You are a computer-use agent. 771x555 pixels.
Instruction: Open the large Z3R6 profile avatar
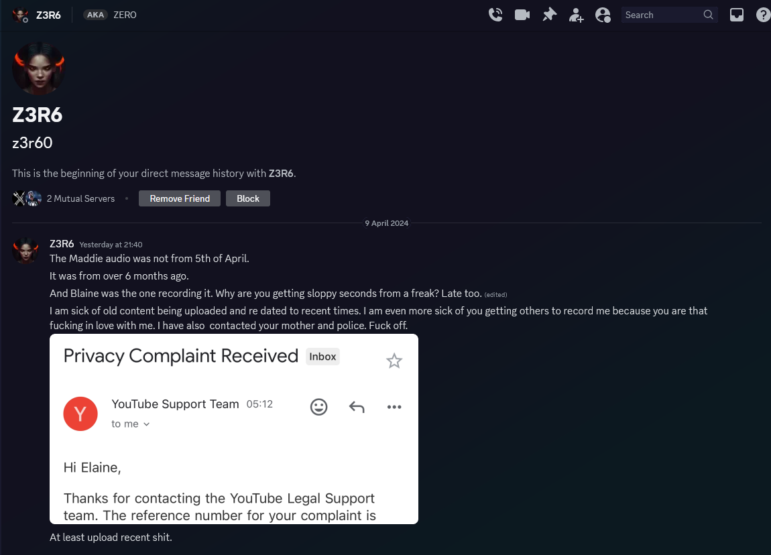point(38,69)
